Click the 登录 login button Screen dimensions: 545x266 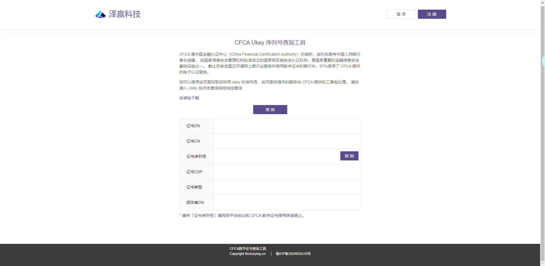click(x=401, y=14)
